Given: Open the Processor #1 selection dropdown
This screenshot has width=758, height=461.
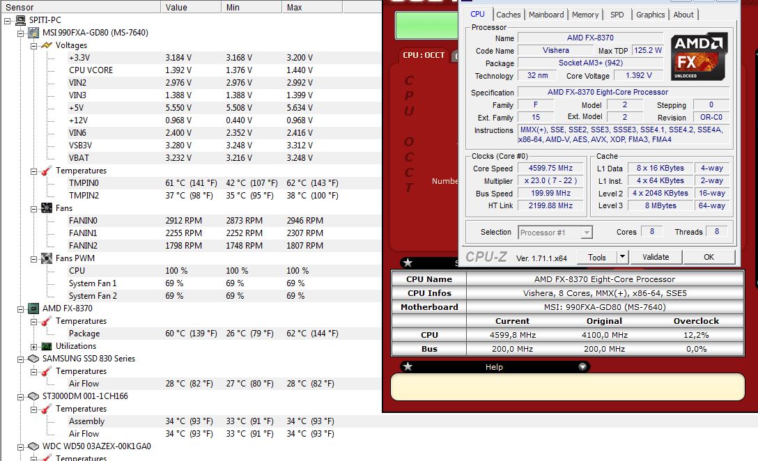Looking at the screenshot, I should coord(587,233).
